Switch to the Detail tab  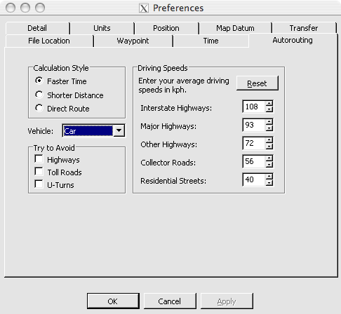37,28
